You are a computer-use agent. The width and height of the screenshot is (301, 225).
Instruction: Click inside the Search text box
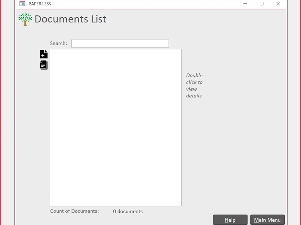pos(119,43)
